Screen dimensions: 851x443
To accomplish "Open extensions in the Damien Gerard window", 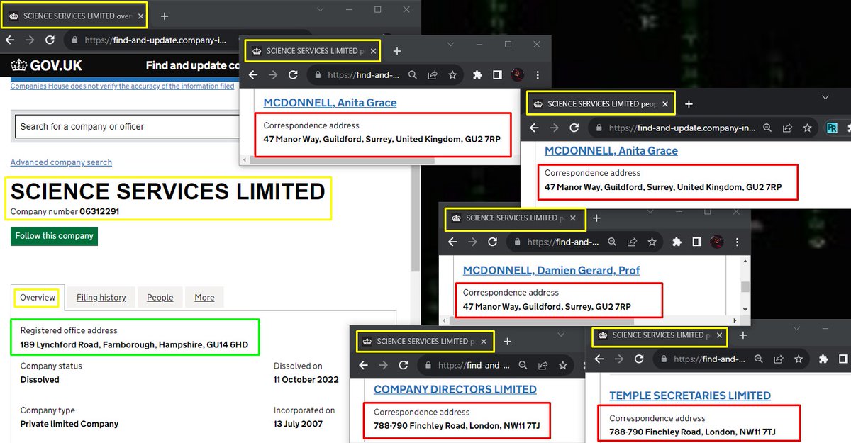I will point(677,242).
